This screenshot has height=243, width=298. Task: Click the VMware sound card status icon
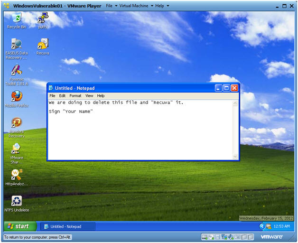(x=231, y=237)
